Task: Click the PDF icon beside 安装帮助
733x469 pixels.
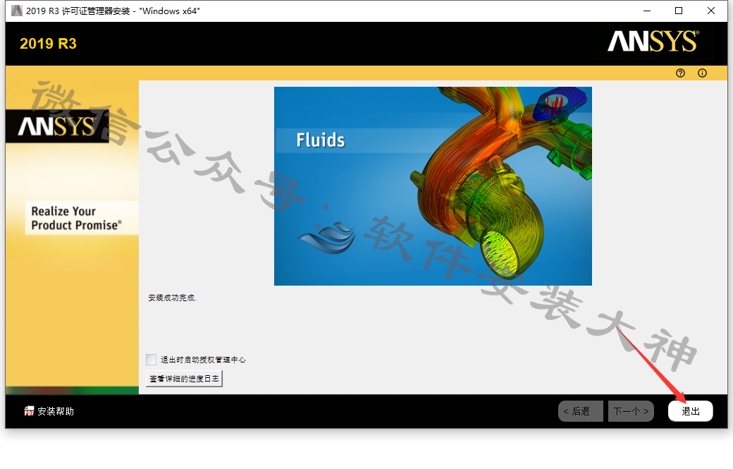Action: coord(29,411)
